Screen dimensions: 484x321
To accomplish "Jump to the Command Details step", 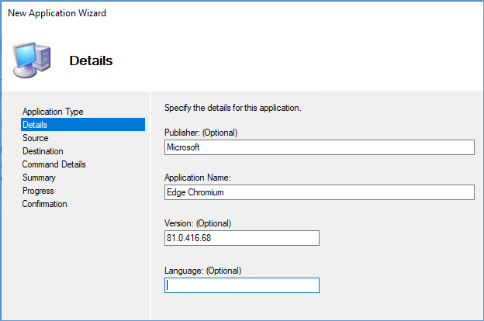I will (x=54, y=164).
